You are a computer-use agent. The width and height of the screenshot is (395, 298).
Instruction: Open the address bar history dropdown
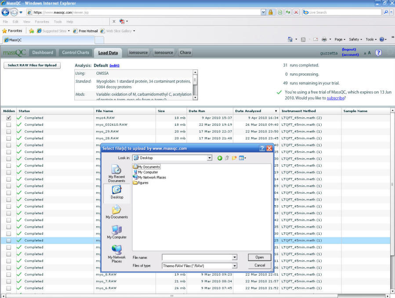[x=263, y=12]
